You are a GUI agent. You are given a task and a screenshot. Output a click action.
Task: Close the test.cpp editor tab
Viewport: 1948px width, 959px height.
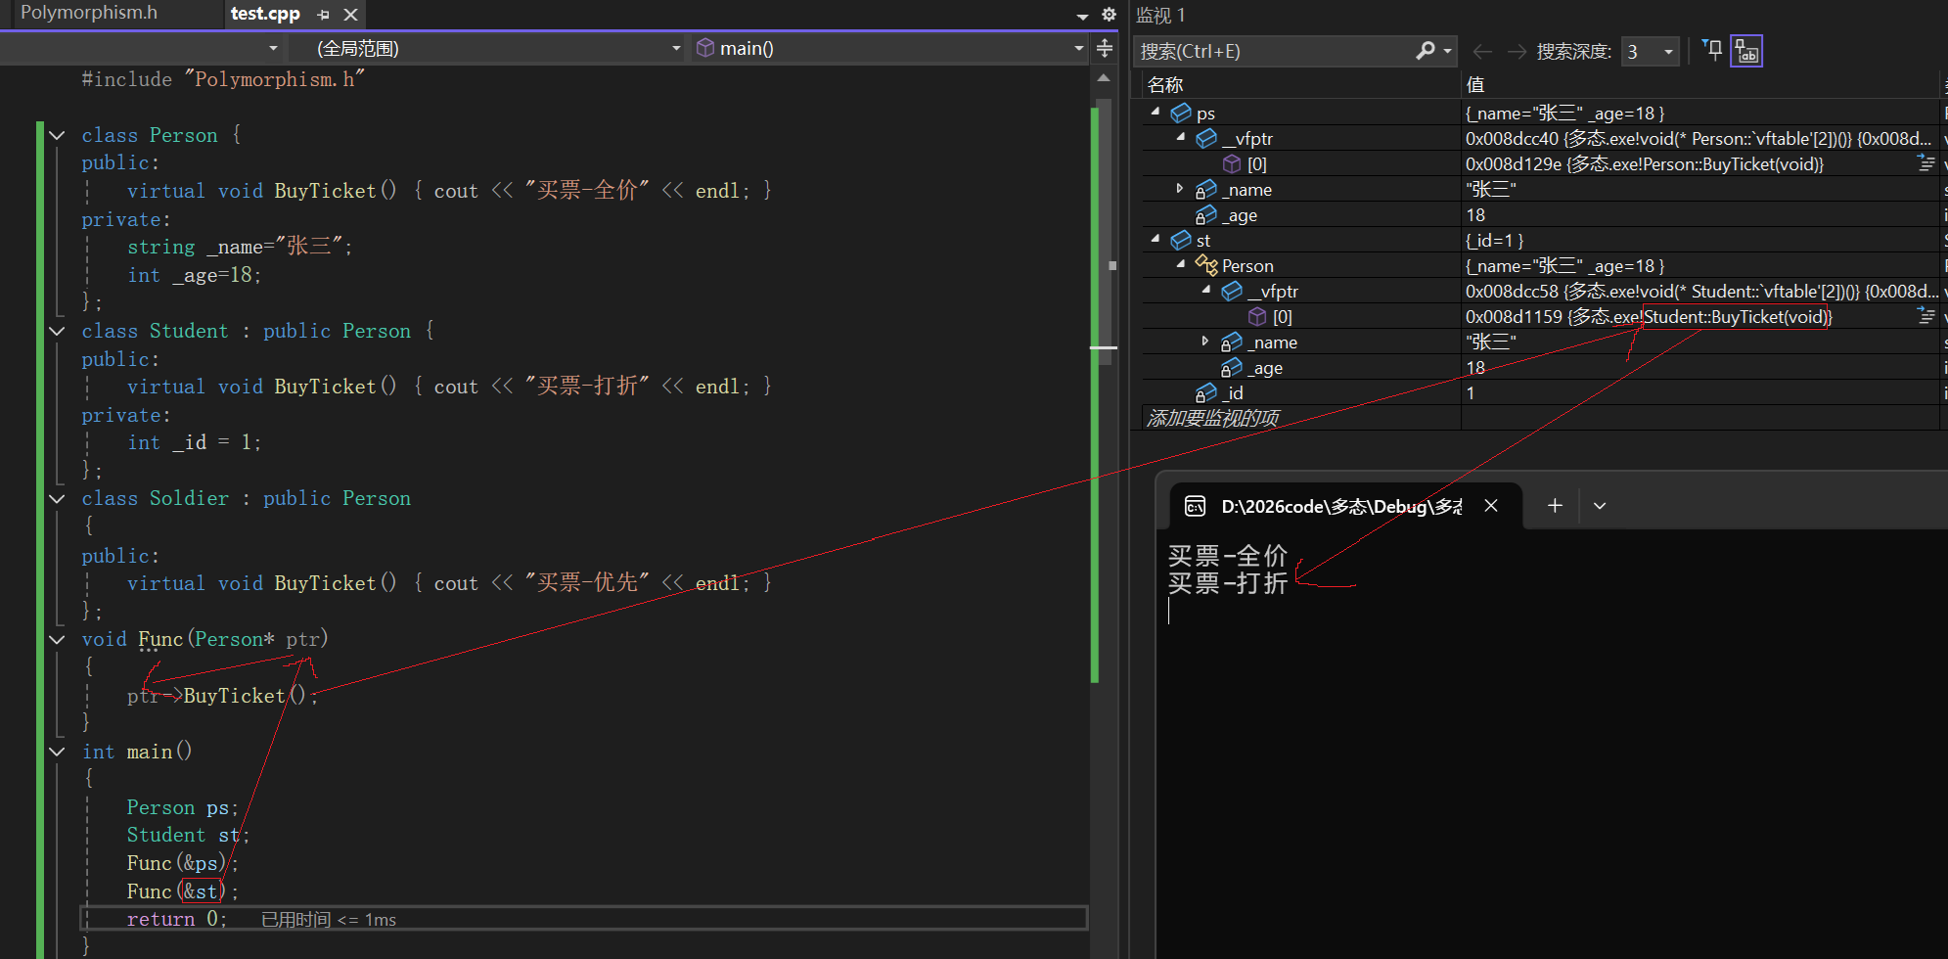coord(350,15)
